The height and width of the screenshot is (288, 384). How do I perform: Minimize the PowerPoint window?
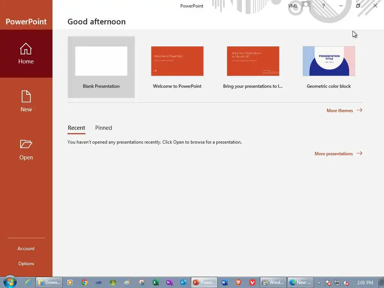340,6
